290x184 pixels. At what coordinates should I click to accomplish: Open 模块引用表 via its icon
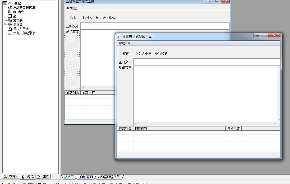[x=10, y=29]
